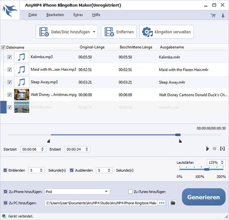Toggle the select-all Dateiname checkbox
Screen dimensions: 229x220
[3, 47]
